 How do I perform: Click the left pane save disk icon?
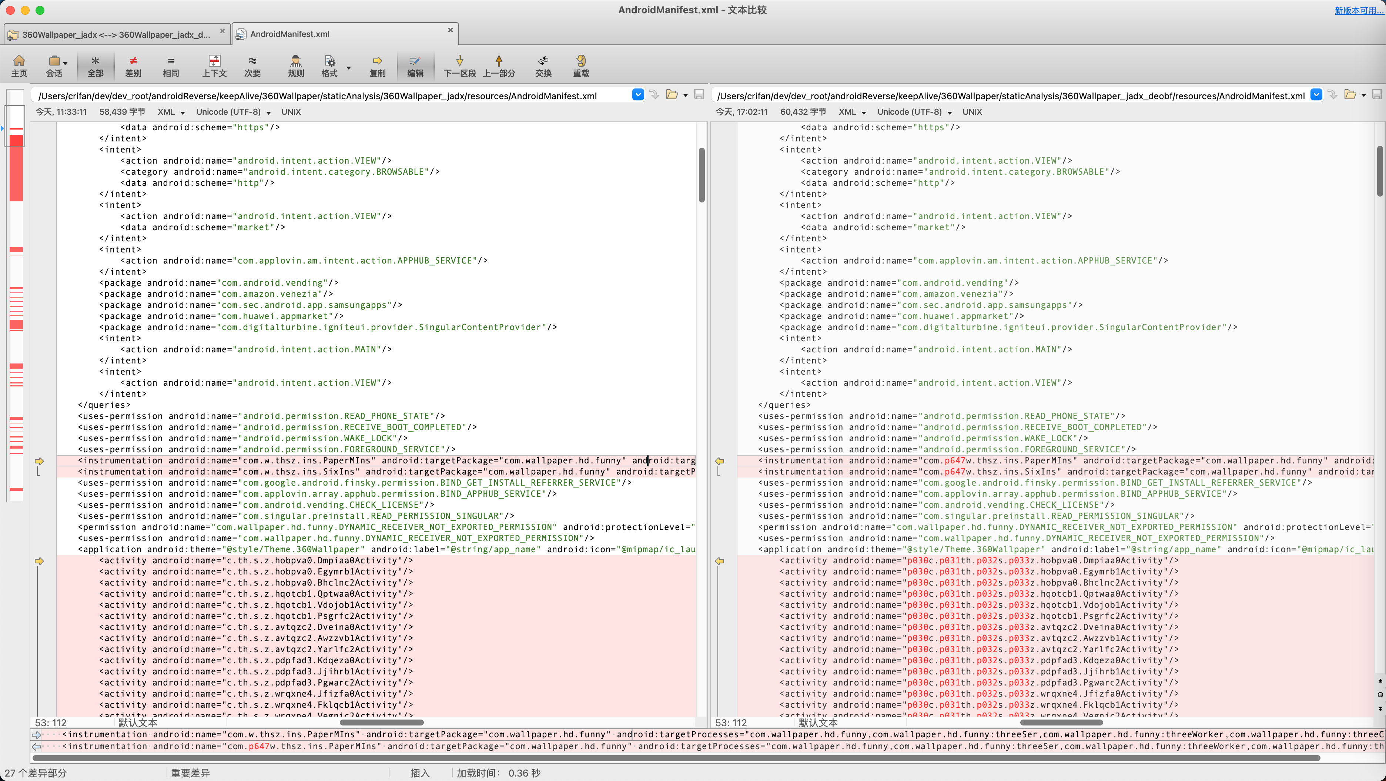coord(699,95)
